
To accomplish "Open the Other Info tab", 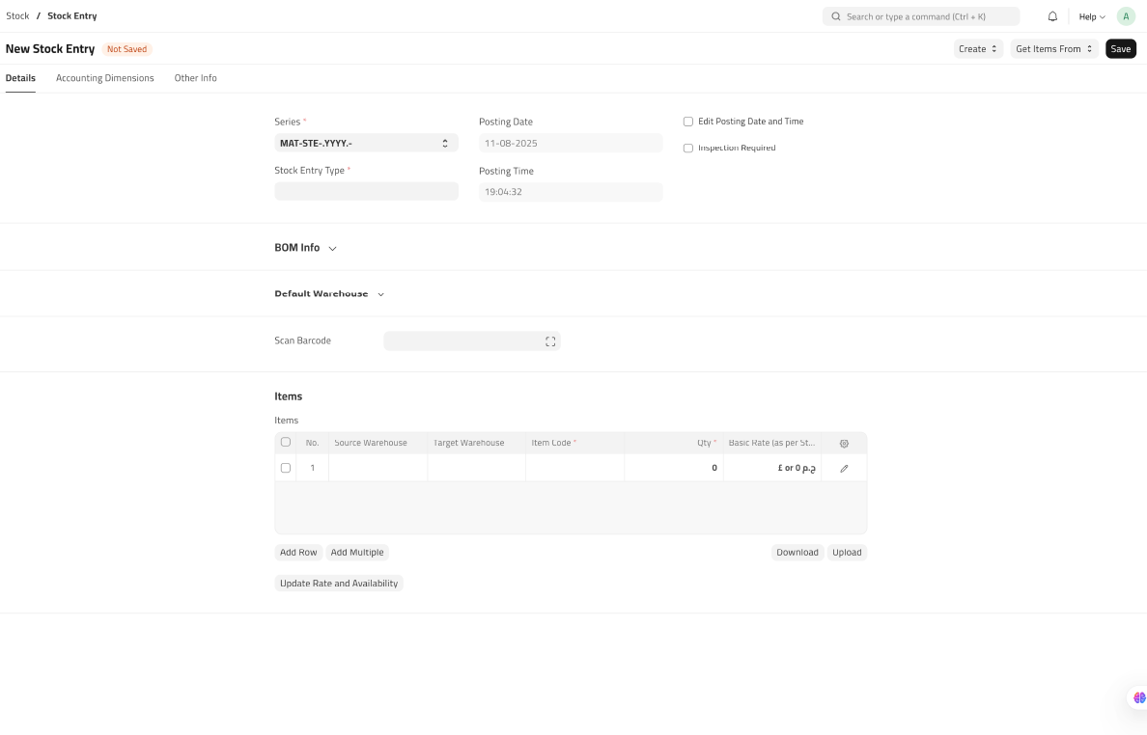I will click(195, 78).
